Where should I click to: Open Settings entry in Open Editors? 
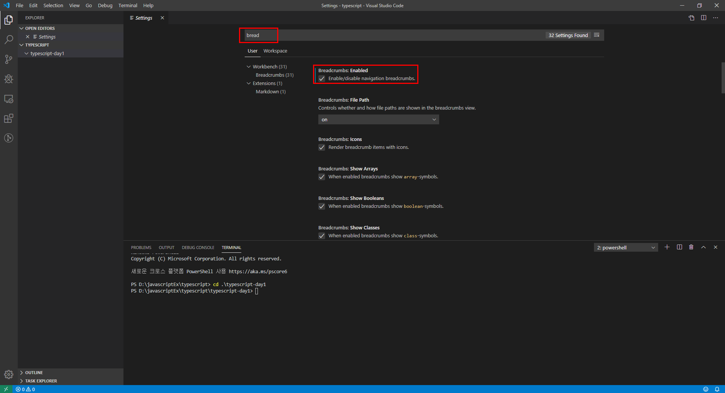(71, 37)
